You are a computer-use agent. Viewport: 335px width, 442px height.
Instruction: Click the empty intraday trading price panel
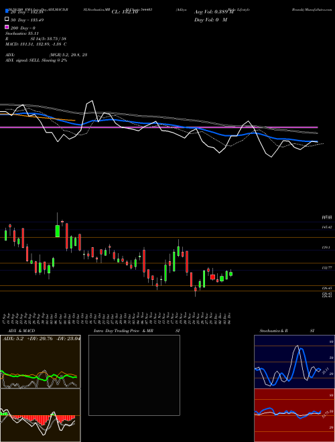point(134,375)
